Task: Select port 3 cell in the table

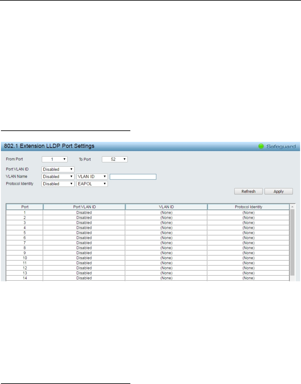Action: click(25, 223)
